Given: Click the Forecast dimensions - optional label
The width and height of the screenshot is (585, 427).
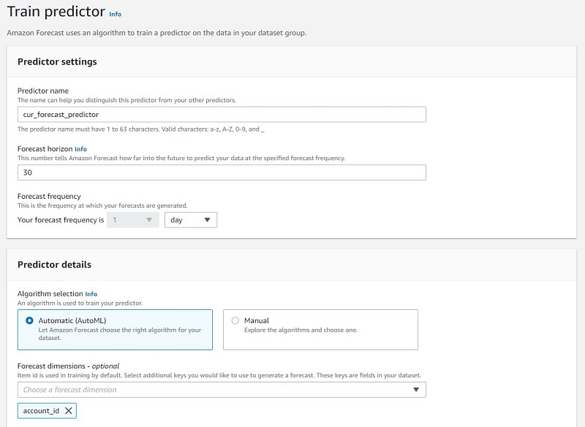Looking at the screenshot, I should pyautogui.click(x=68, y=366).
